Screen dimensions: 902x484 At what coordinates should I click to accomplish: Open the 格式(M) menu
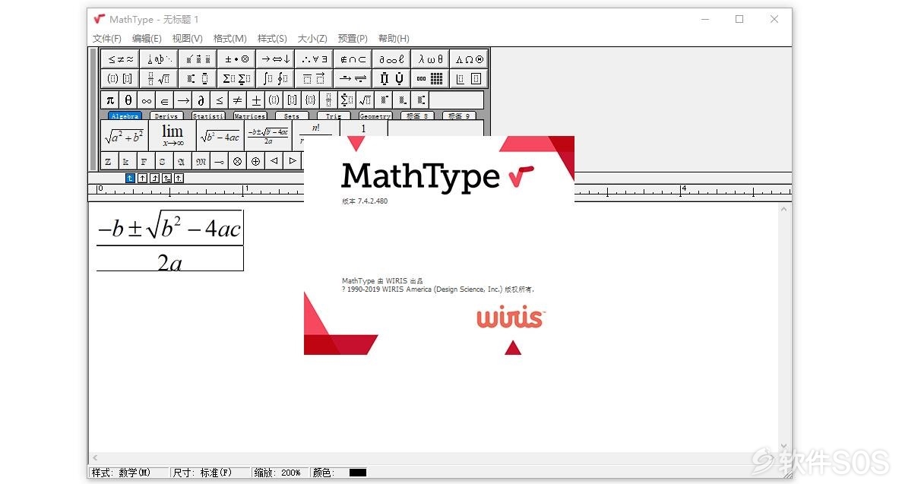pyautogui.click(x=229, y=39)
